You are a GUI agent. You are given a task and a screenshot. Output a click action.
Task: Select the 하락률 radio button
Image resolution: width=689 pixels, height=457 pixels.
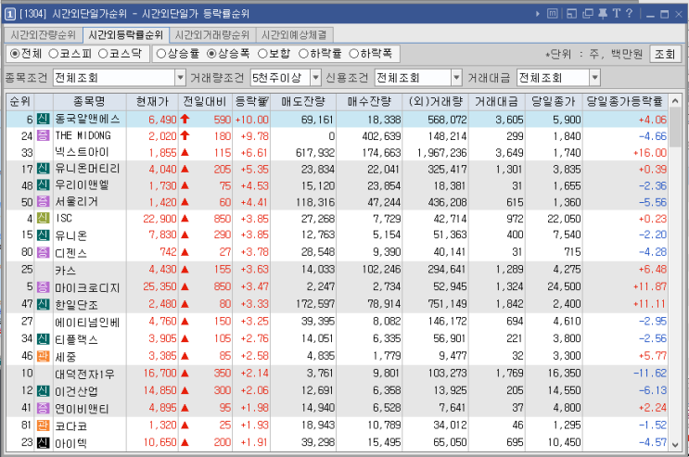303,54
